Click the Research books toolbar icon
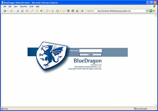The width and height of the screenshot is (158, 111). click(x=77, y=11)
